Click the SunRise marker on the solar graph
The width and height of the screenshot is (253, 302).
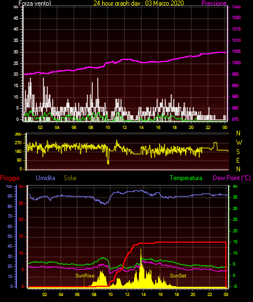(x=85, y=276)
